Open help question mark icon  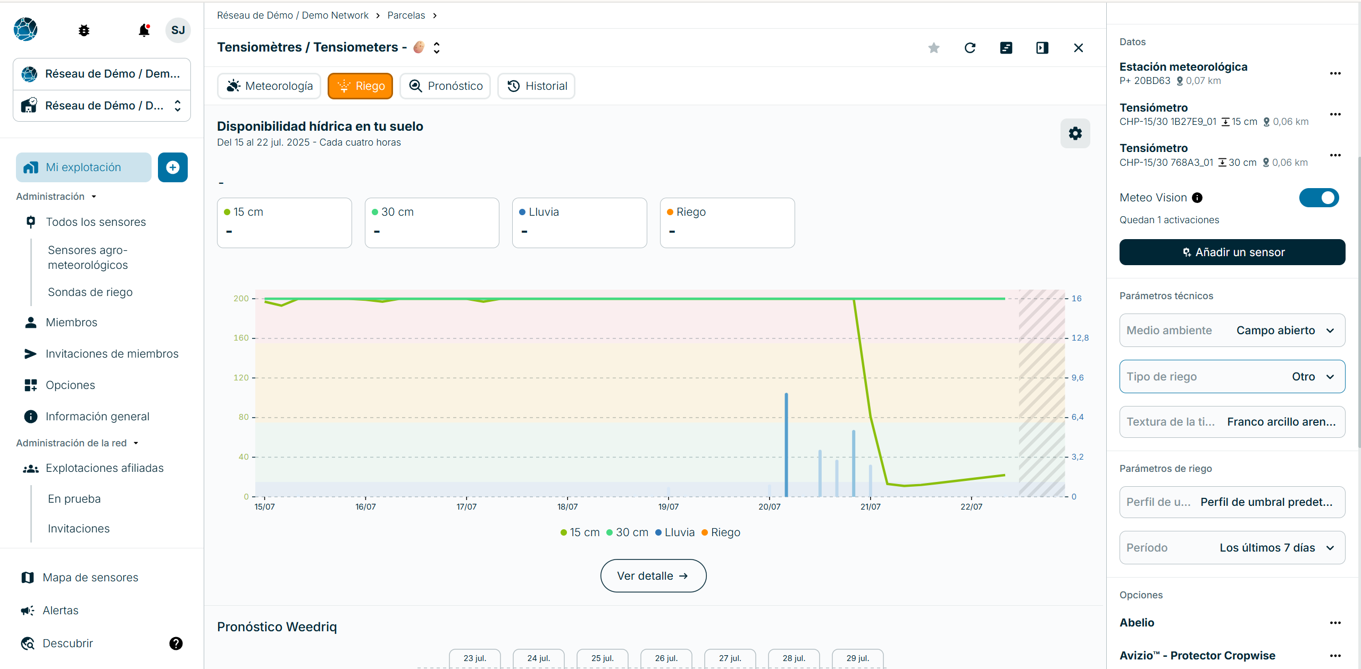click(x=176, y=643)
